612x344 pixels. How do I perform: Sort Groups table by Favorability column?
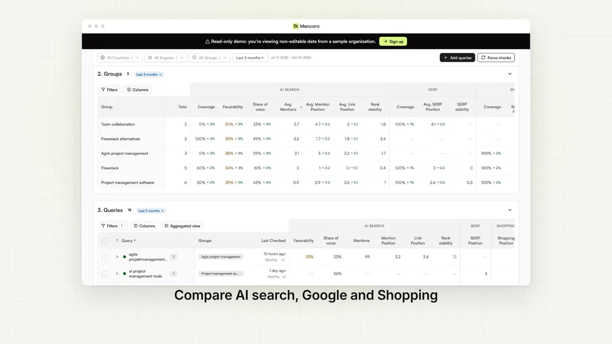click(x=233, y=107)
